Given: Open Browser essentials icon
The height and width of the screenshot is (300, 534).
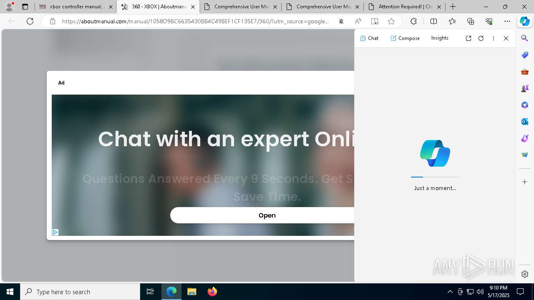Looking at the screenshot, I should point(489,21).
